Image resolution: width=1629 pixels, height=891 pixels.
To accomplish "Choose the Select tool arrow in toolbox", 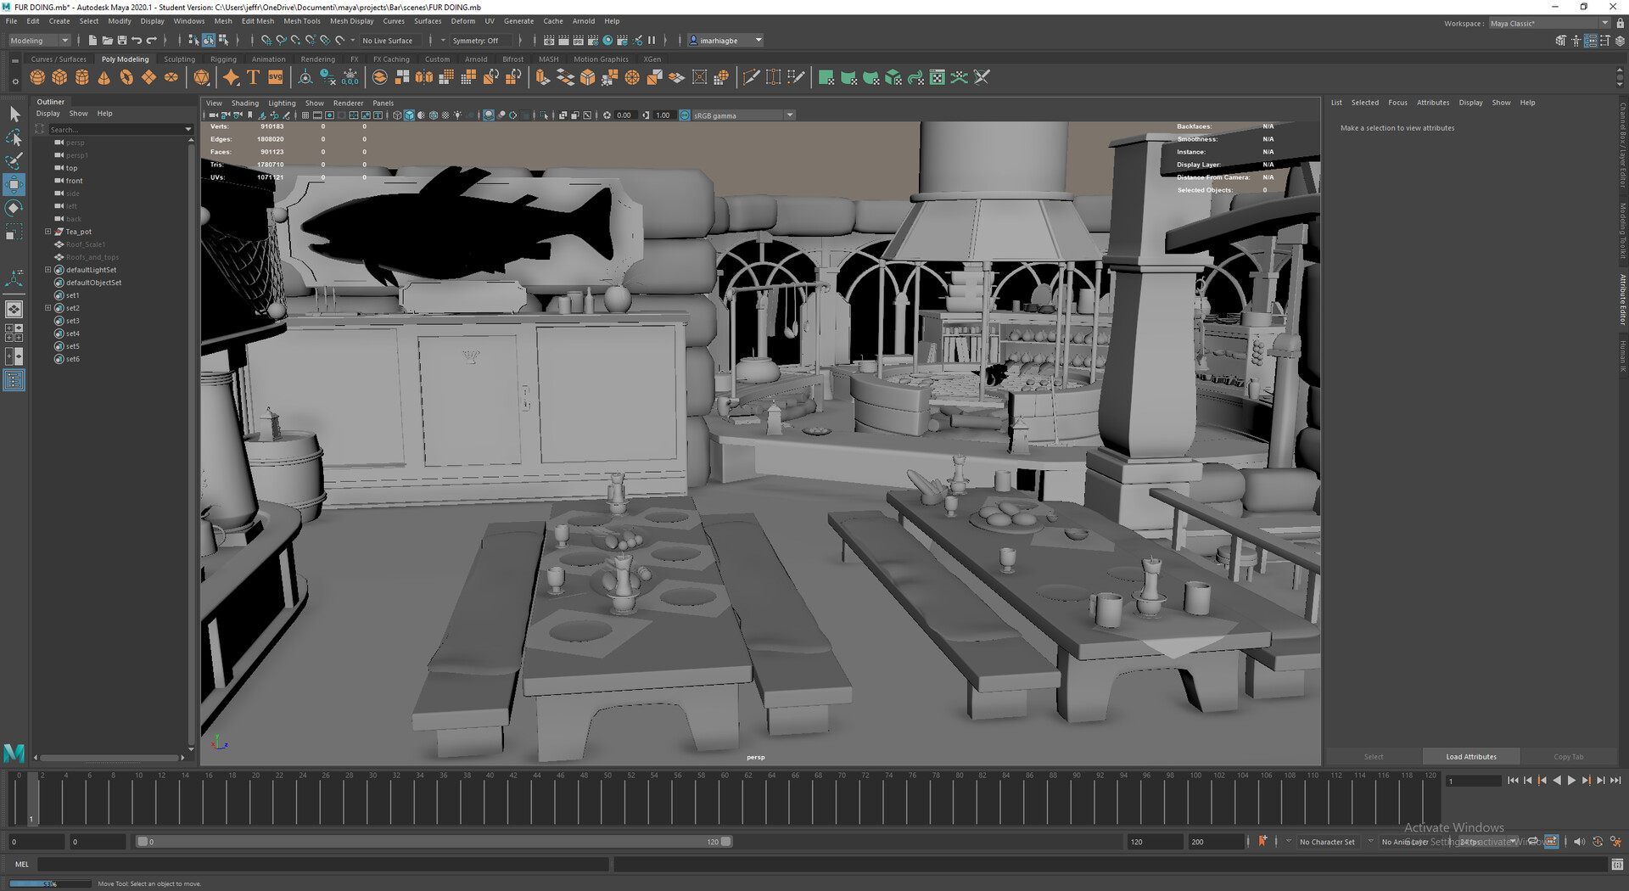I will pyautogui.click(x=14, y=114).
